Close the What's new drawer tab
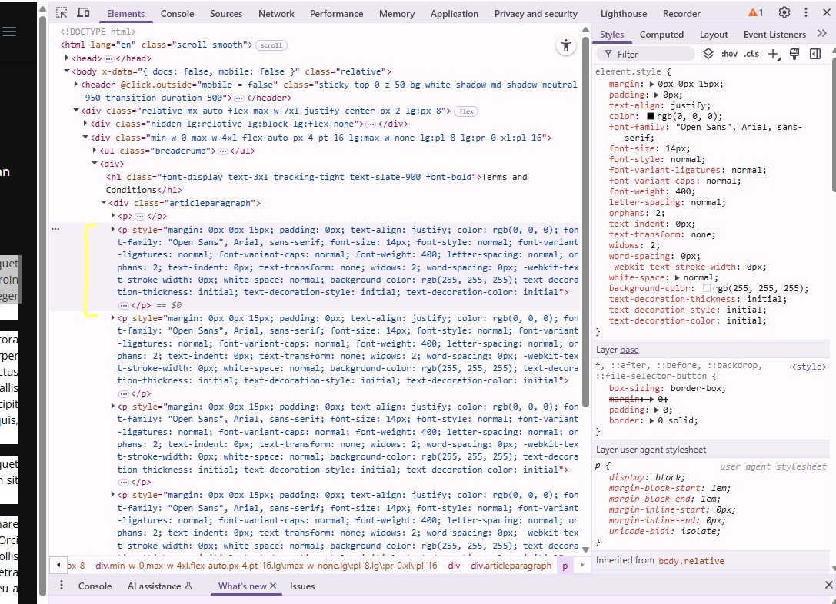 pos(273,586)
